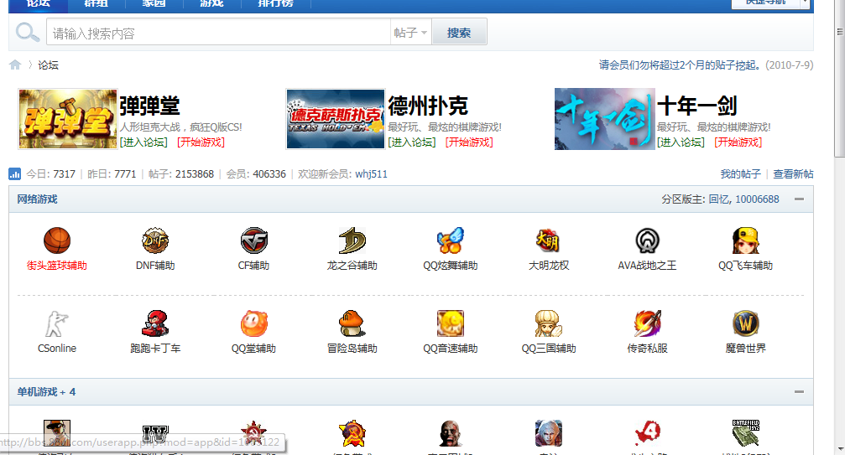This screenshot has width=845, height=455.
Task: Open the QQ三国辅助 forum icon
Action: [x=549, y=323]
